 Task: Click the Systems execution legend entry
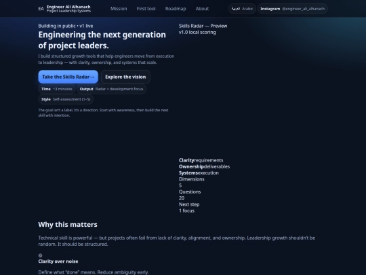coord(199,173)
